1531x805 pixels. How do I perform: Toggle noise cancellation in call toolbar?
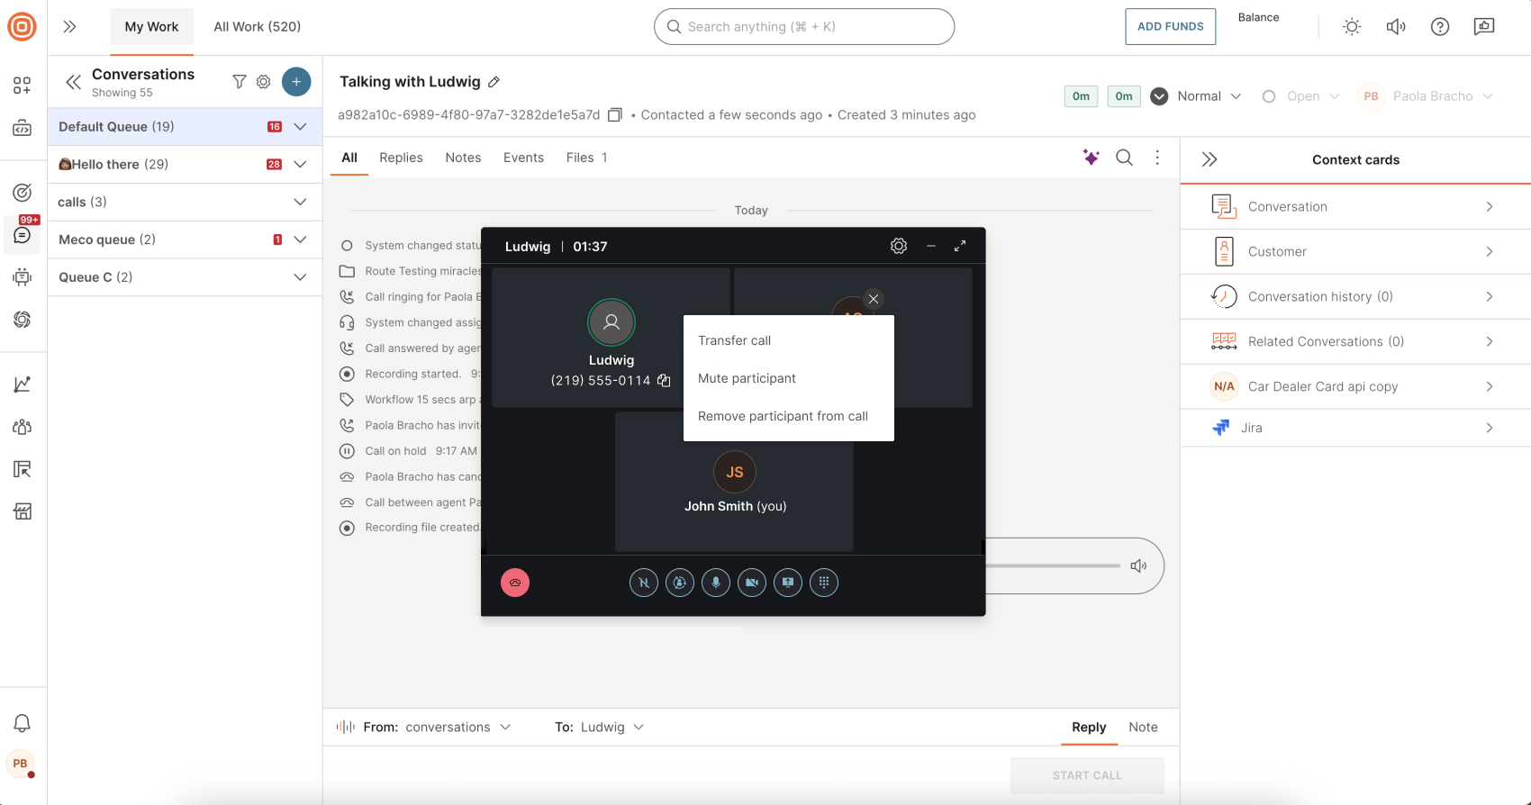click(644, 583)
